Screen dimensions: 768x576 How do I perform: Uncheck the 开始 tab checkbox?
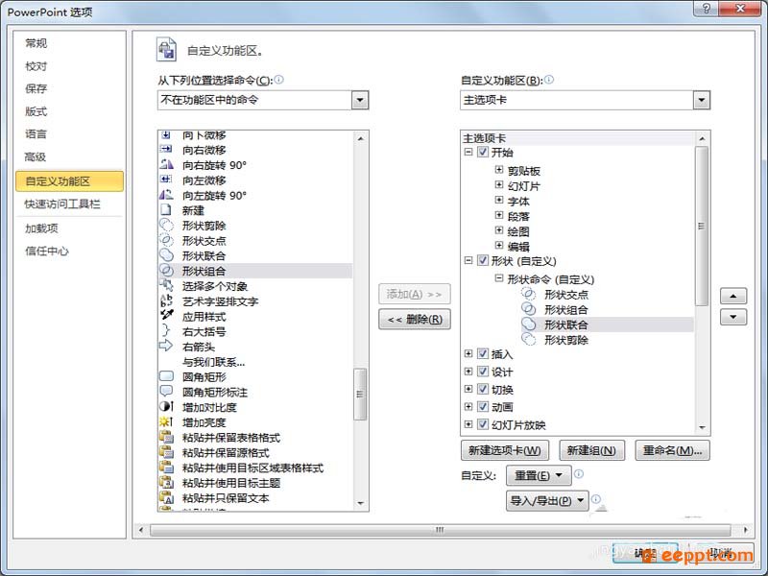click(483, 152)
